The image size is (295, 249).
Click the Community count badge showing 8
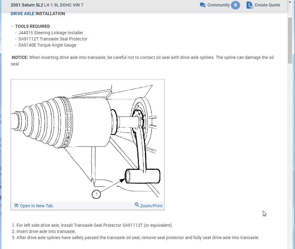235,5
